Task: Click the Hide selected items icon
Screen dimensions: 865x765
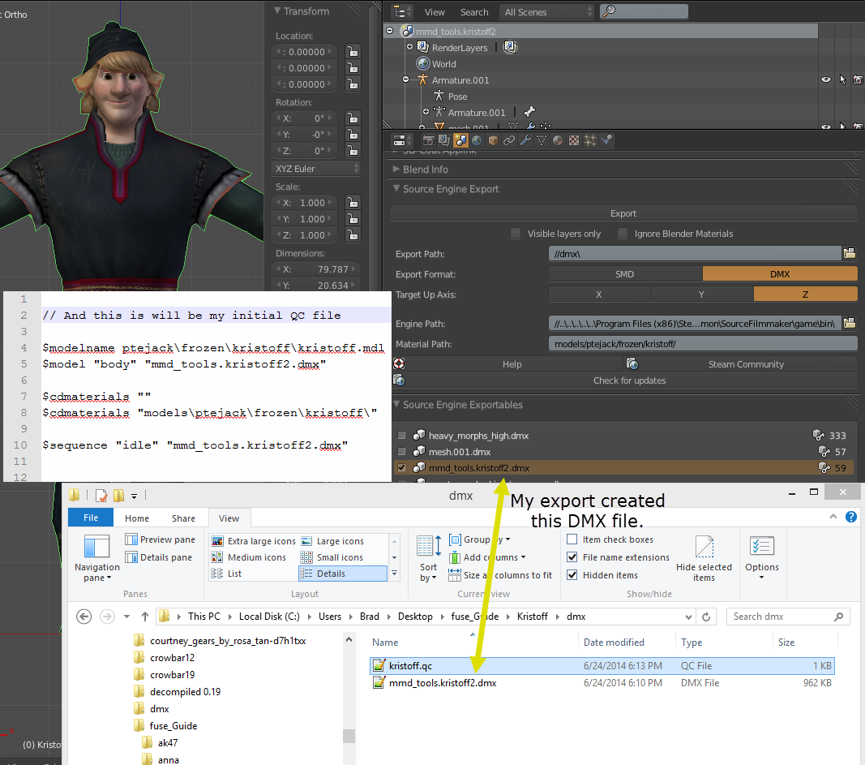Action: click(x=704, y=547)
